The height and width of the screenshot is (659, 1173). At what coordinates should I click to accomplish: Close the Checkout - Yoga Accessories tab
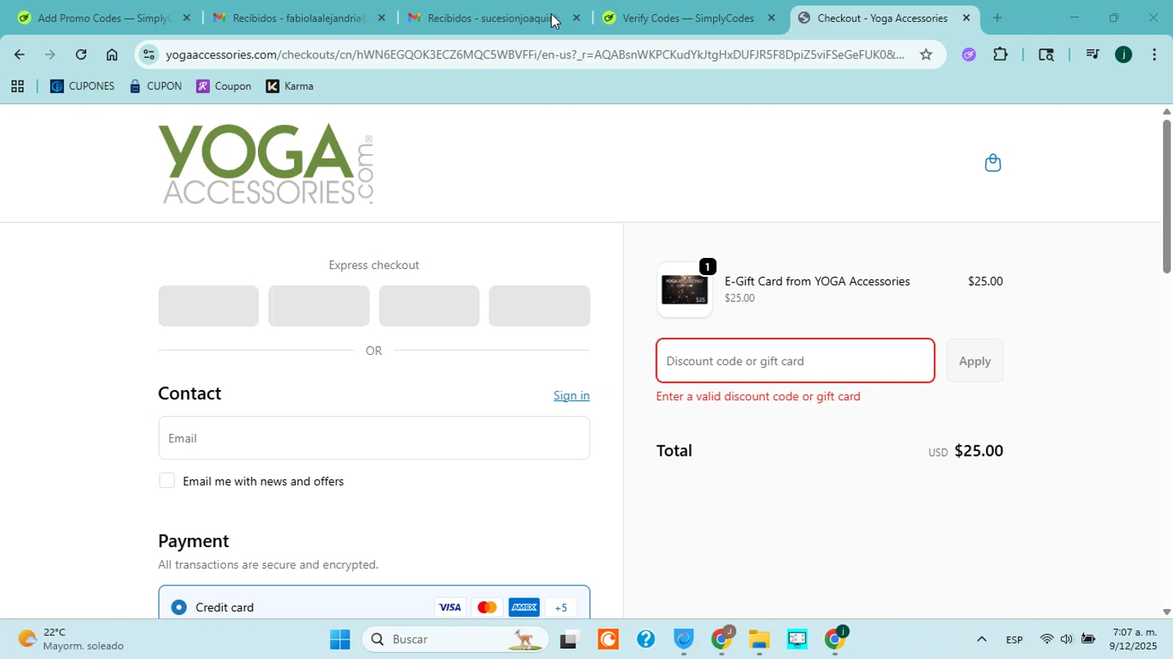[x=967, y=18]
